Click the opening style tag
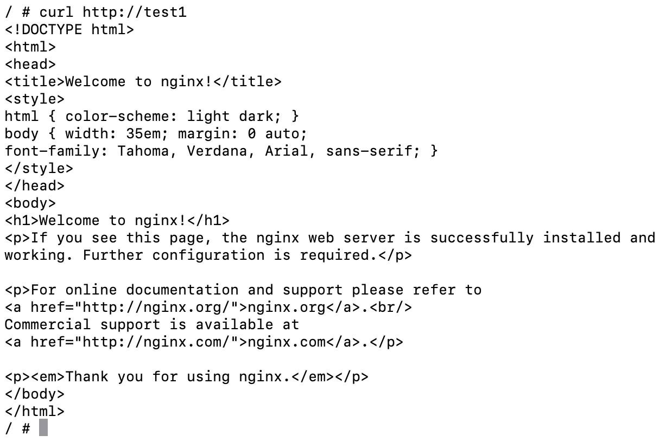Screen dimensions: 672x448 (x=35, y=99)
